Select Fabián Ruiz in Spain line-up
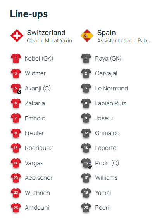The width and height of the screenshot is (164, 221). [110, 103]
